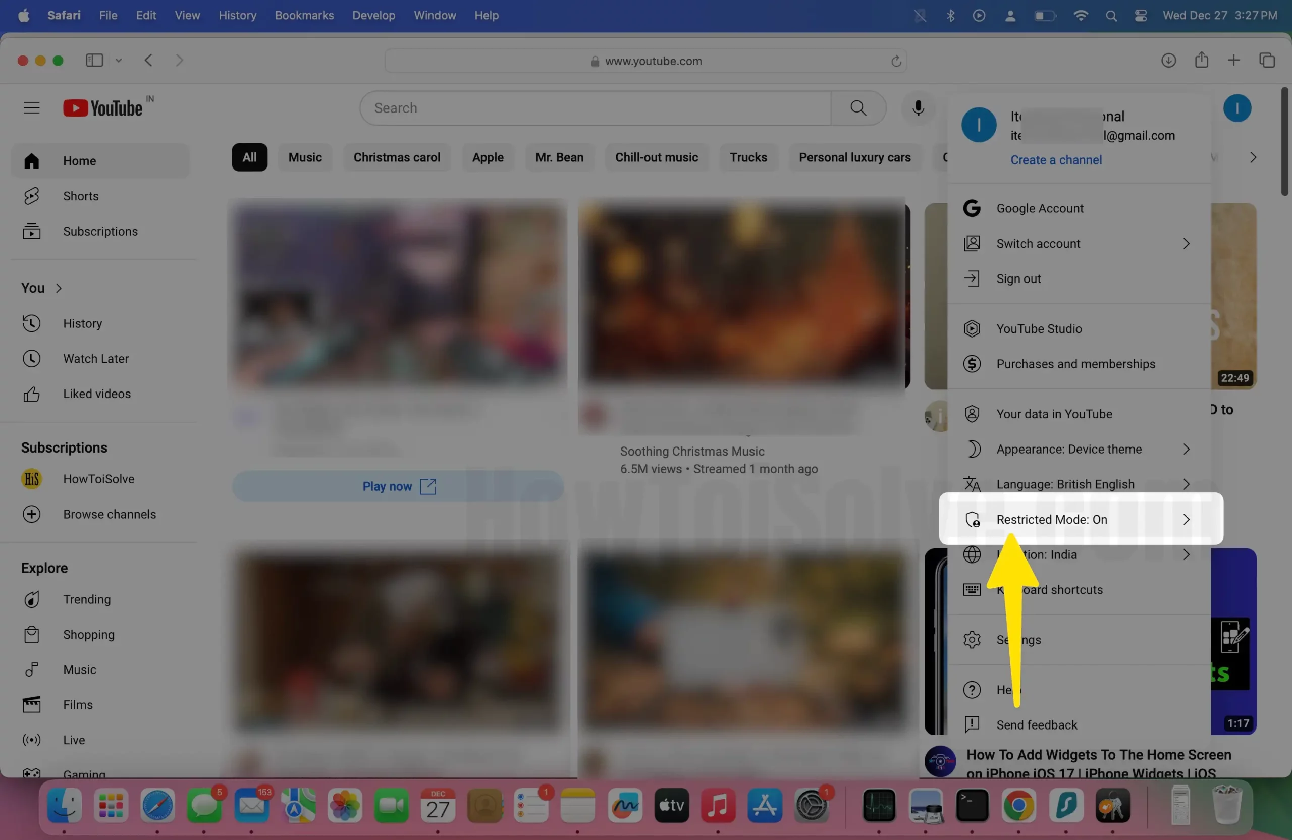Click the YouTube logo
This screenshot has width=1292, height=840.
tap(106, 107)
